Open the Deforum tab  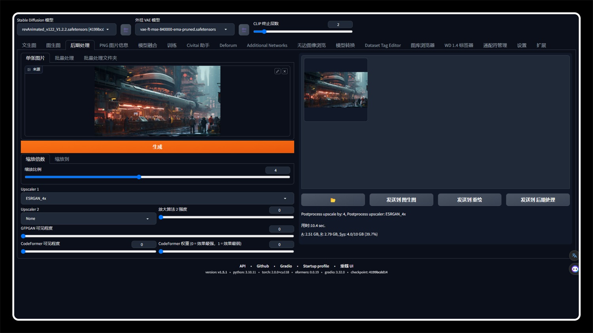(228, 45)
